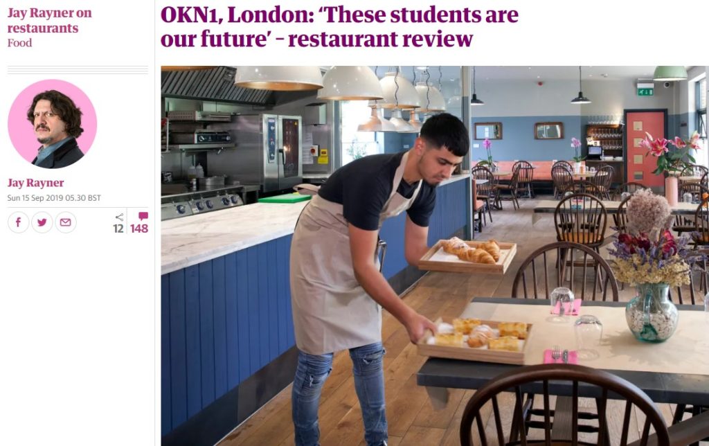
Task: Share the article on Twitter
Action: click(42, 222)
